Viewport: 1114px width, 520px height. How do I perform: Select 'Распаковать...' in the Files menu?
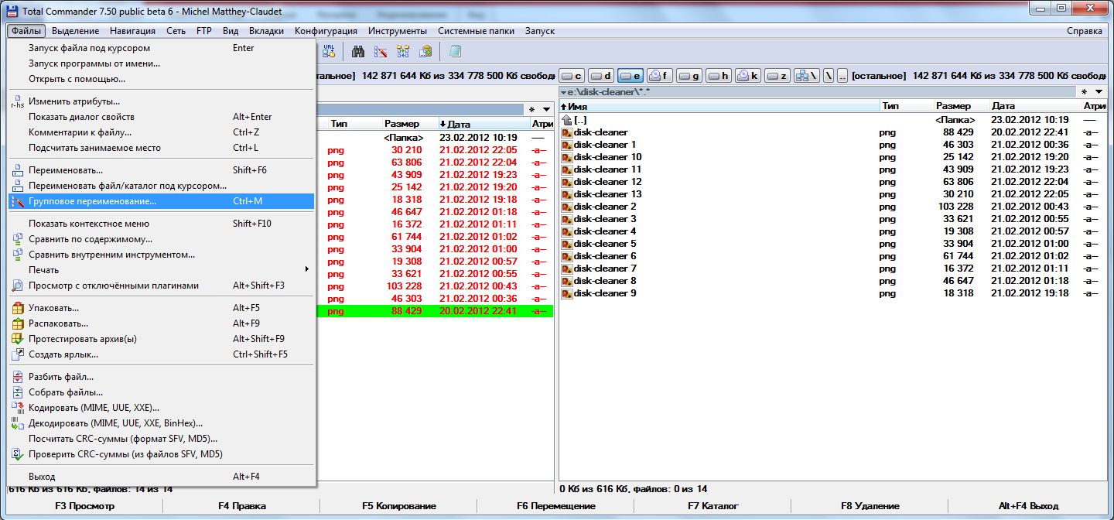161,323
